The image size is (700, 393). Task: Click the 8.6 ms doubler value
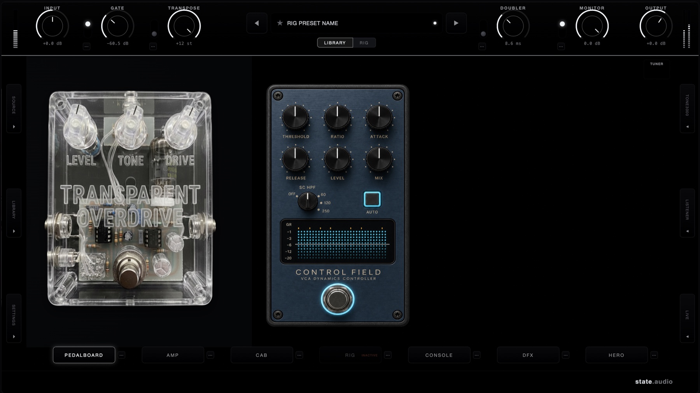click(x=513, y=43)
